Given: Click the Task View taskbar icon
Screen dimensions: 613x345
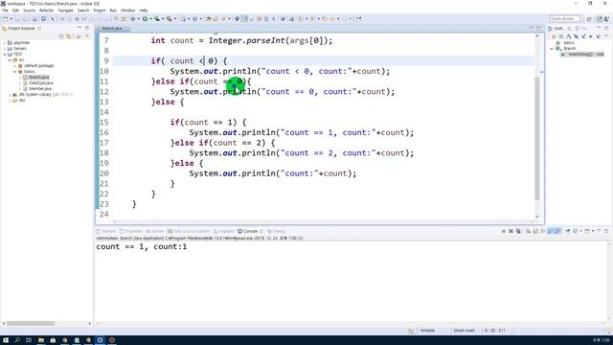Looking at the screenshot, I should pyautogui.click(x=29, y=340).
